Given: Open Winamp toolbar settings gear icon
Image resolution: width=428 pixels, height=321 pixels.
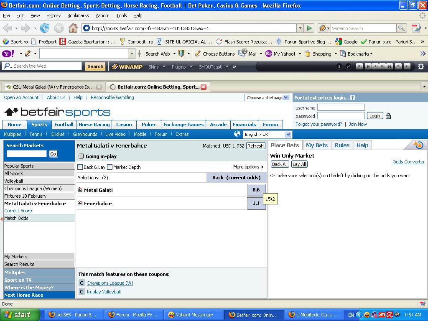Looking at the screenshot, I should [421, 66].
